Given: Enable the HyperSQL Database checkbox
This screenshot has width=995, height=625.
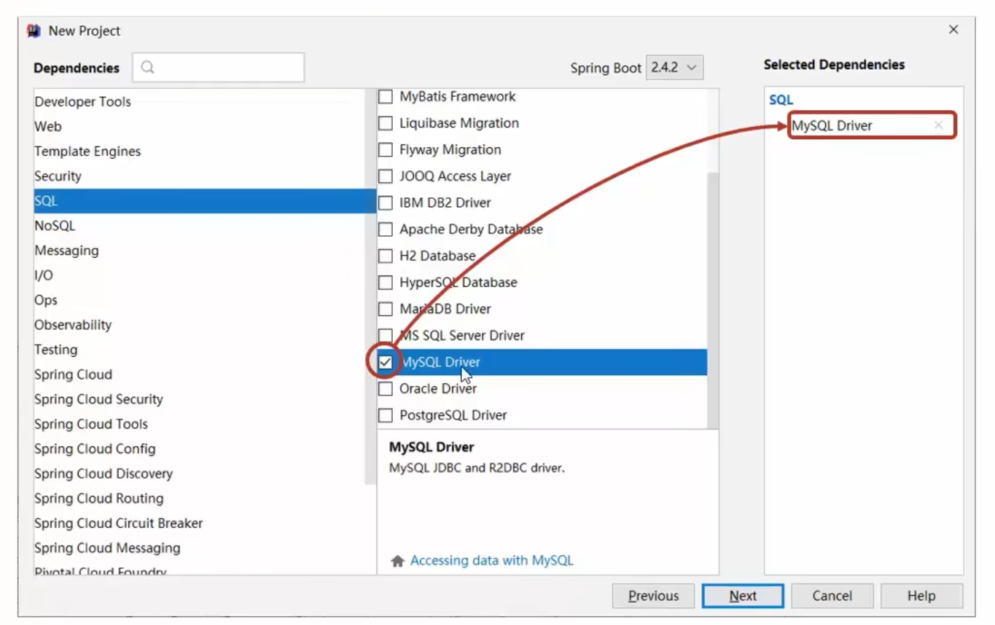Looking at the screenshot, I should pyautogui.click(x=386, y=283).
